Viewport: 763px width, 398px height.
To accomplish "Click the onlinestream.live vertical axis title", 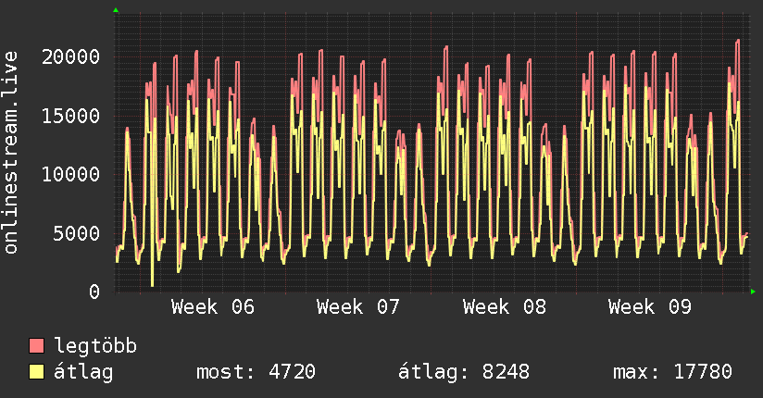I will click(10, 153).
